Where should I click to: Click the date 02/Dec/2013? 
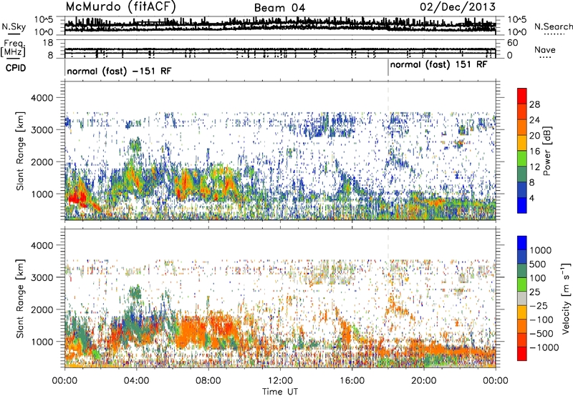tap(458, 7)
